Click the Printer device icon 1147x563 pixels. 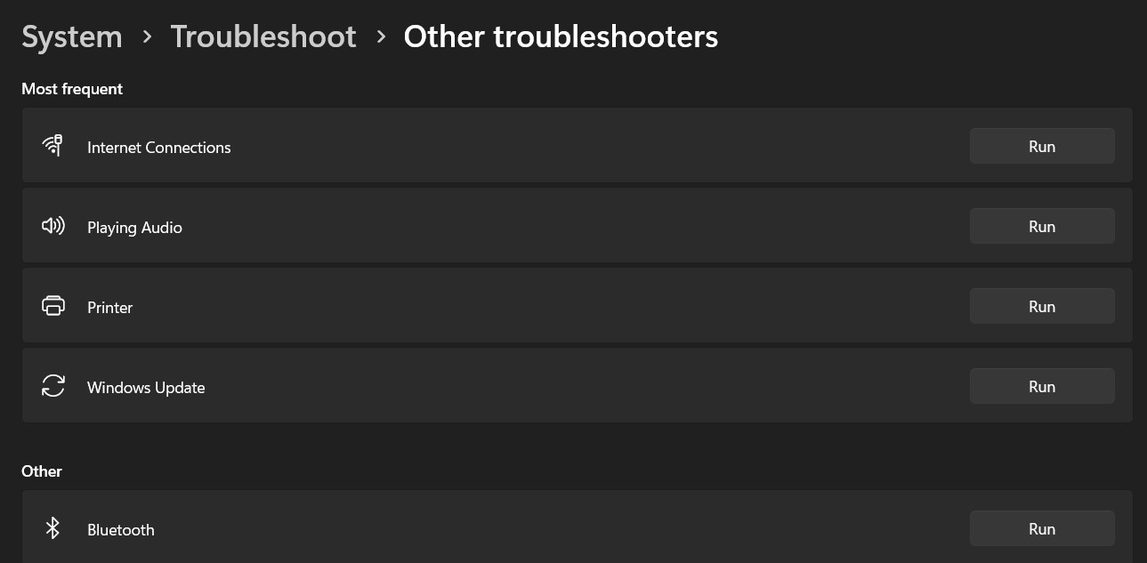53,305
